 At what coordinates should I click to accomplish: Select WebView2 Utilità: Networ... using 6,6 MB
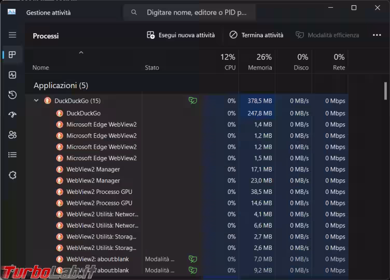coord(187,225)
